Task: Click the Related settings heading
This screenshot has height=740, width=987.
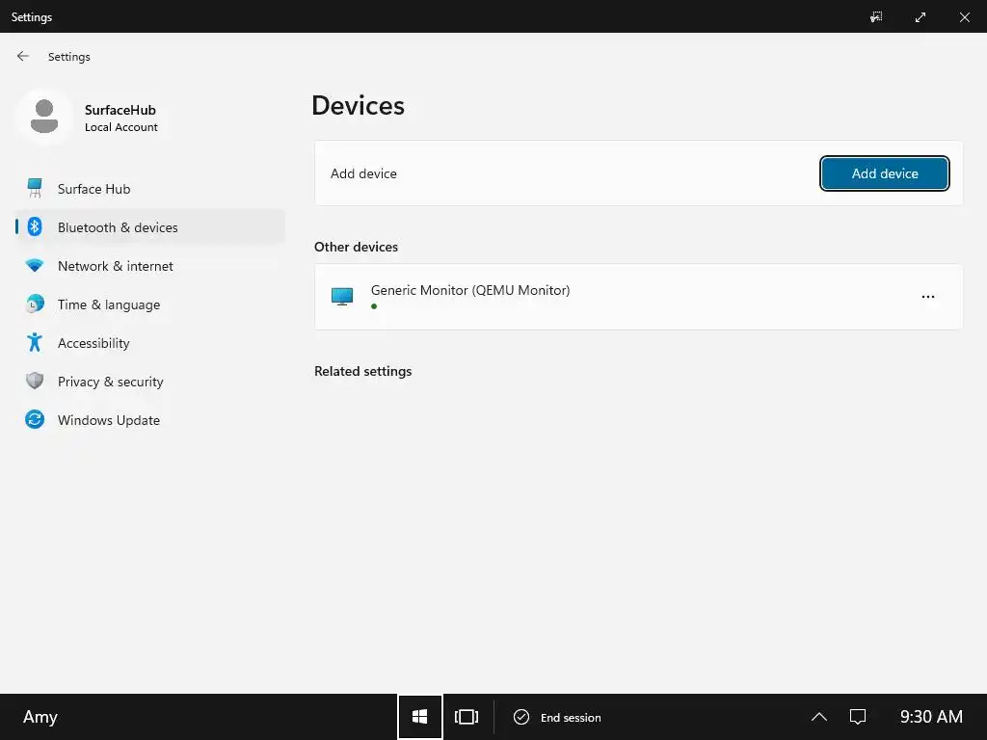Action: pyautogui.click(x=363, y=371)
